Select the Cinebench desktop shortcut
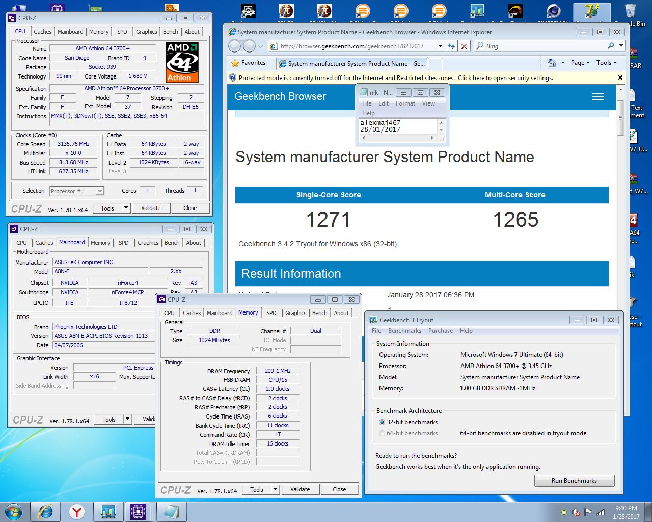The image size is (652, 522). pyautogui.click(x=554, y=12)
